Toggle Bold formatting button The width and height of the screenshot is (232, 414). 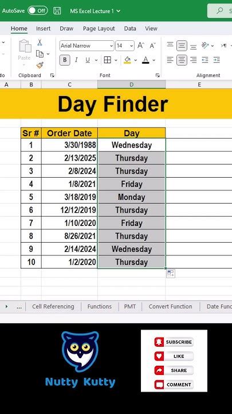(65, 60)
